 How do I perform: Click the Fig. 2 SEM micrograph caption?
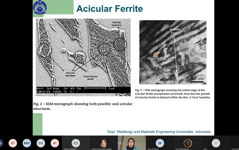(x=83, y=106)
